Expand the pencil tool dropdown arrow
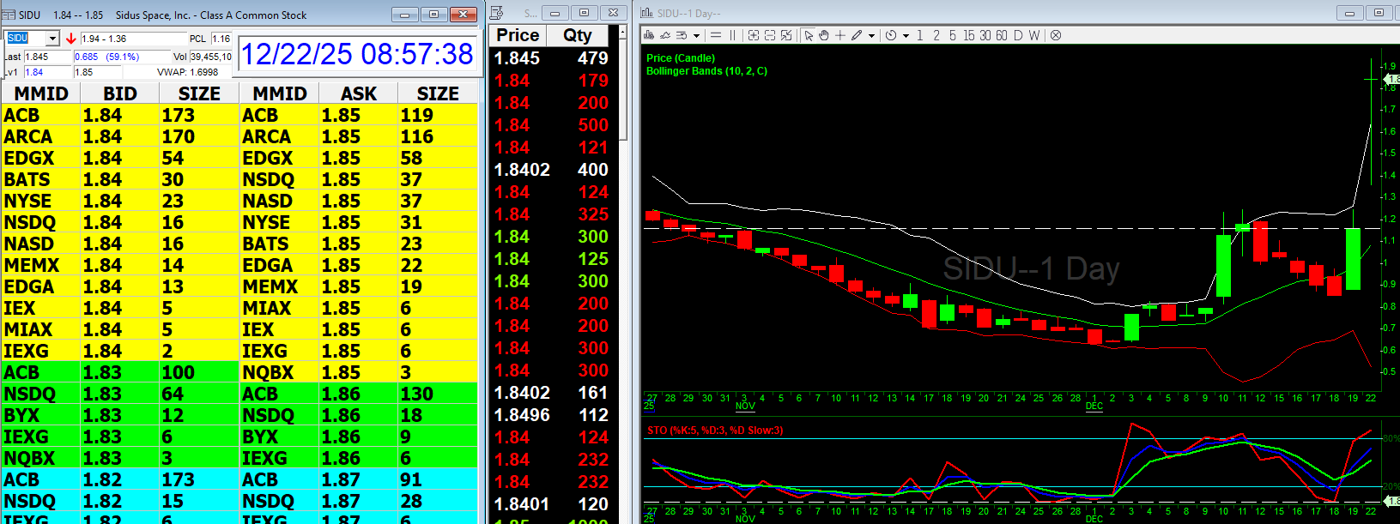 click(x=871, y=36)
